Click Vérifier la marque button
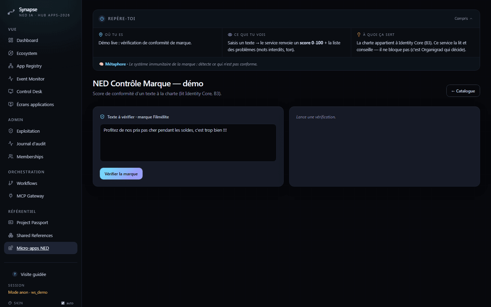Image resolution: width=491 pixels, height=307 pixels. pyautogui.click(x=121, y=174)
